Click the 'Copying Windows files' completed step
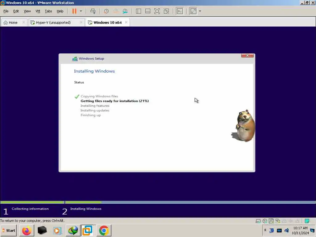Image resolution: width=316 pixels, height=237 pixels. point(99,96)
